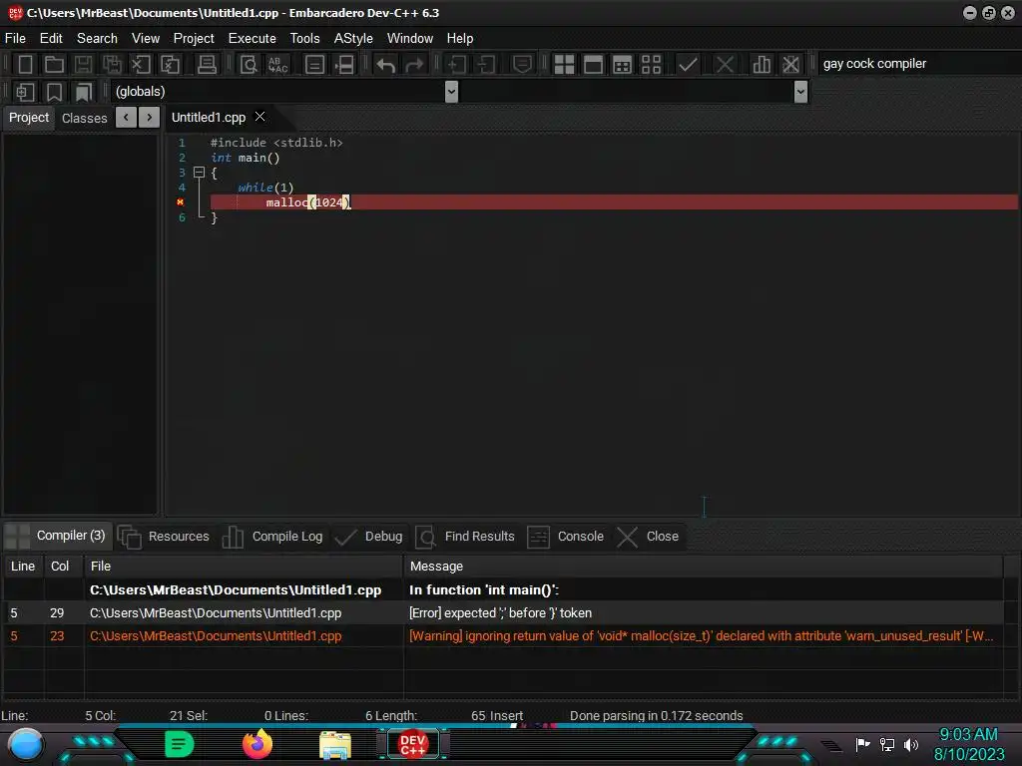Click the Message column header

pos(704,567)
